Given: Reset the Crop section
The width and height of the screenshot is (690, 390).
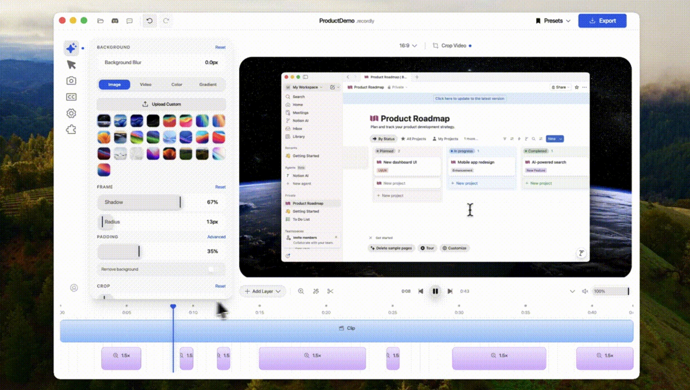Looking at the screenshot, I should [220, 286].
